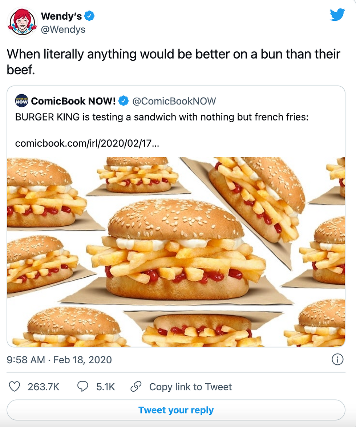The image size is (356, 427).
Task: Click the Wendy's display name
Action: click(62, 16)
